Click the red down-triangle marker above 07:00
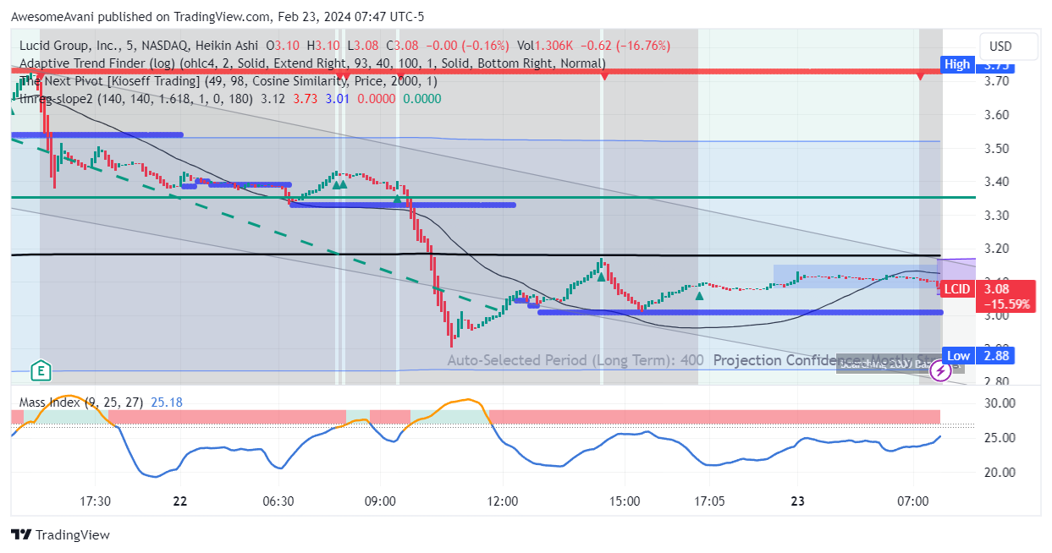1052x553 pixels. [920, 77]
